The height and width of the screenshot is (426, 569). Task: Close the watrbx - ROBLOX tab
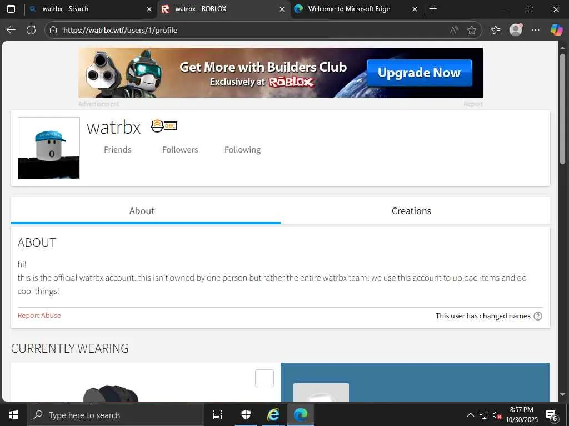282,9
